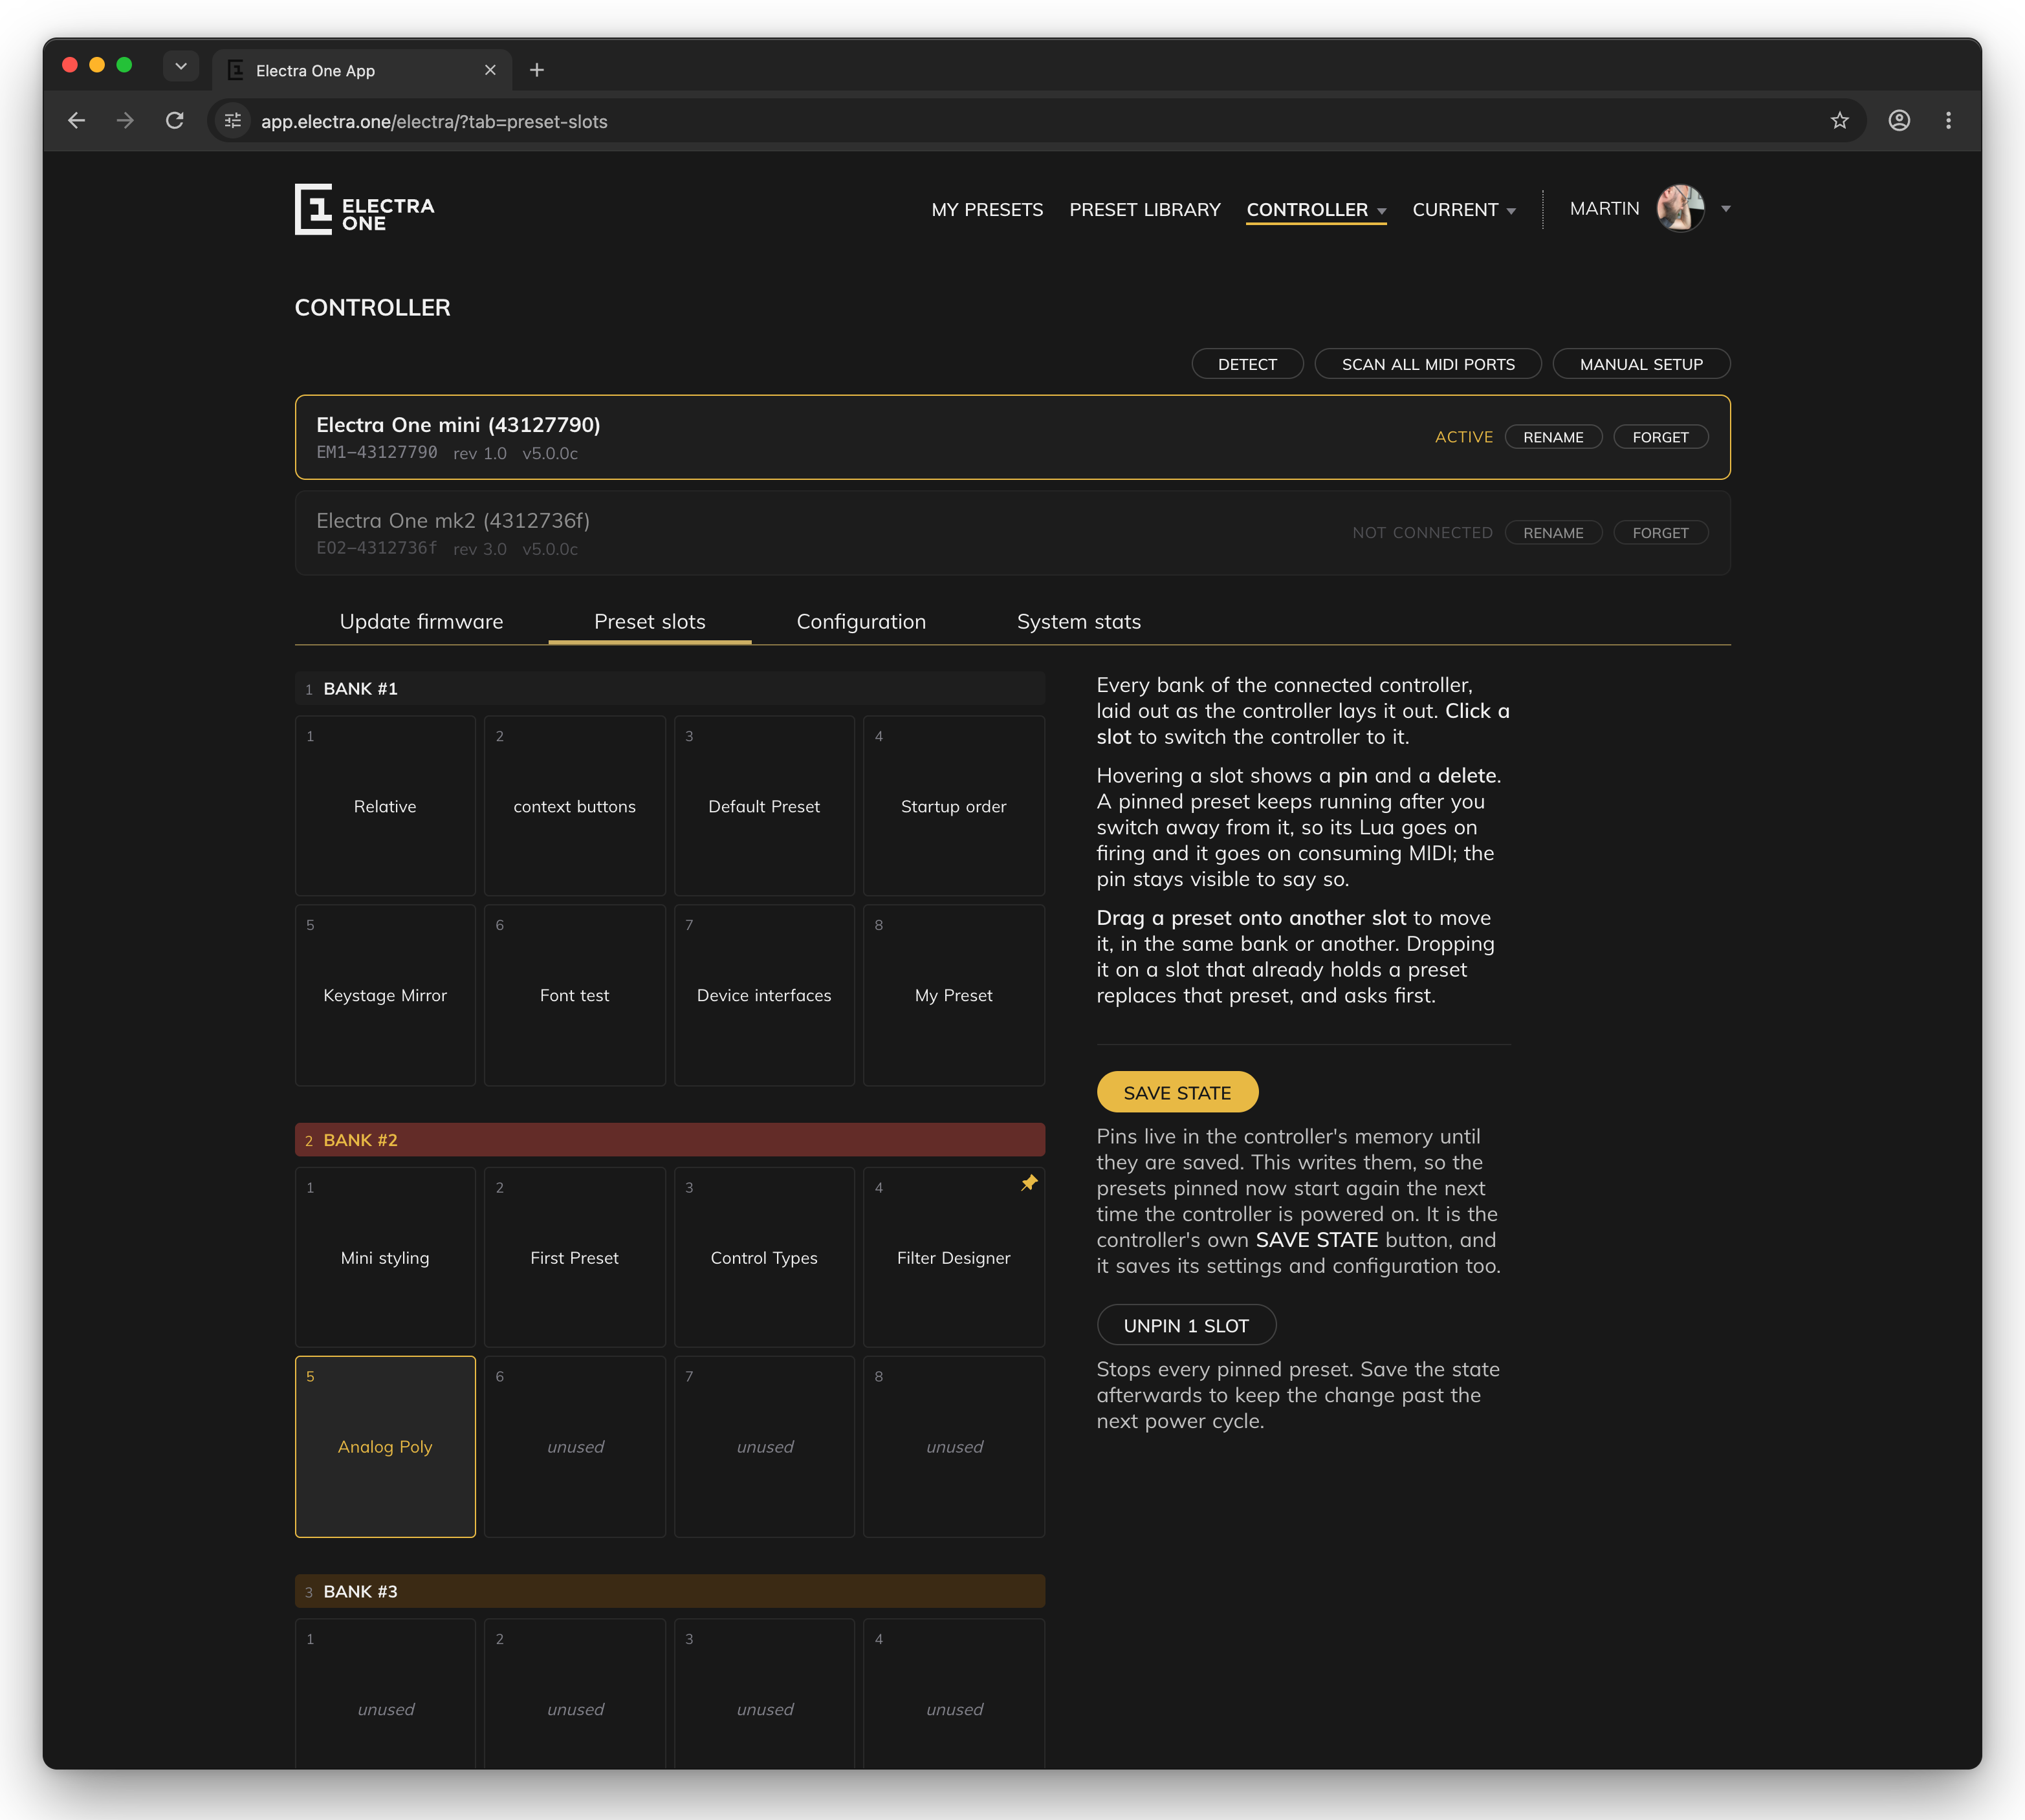Switch to the Relative preset slot
Screen dimensions: 2025x1820
[385, 806]
